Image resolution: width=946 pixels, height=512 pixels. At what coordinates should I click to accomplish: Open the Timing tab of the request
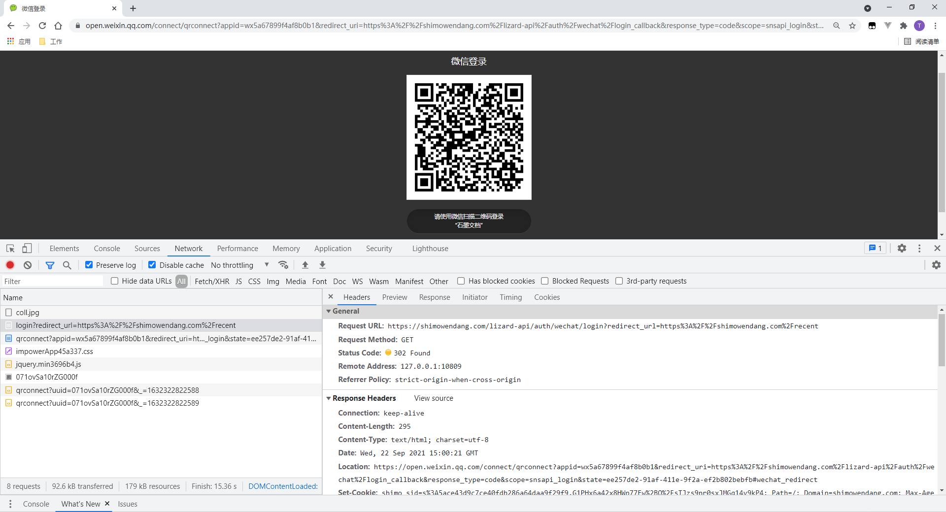coord(511,297)
